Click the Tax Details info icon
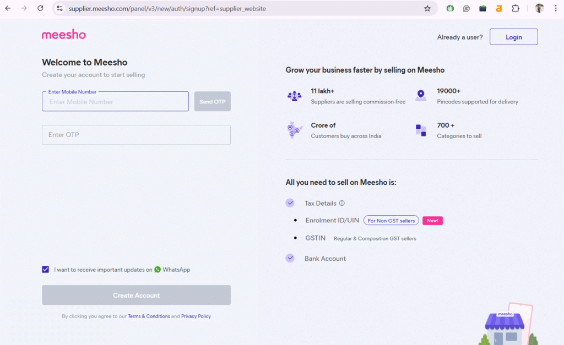Image resolution: width=564 pixels, height=345 pixels. [x=341, y=203]
